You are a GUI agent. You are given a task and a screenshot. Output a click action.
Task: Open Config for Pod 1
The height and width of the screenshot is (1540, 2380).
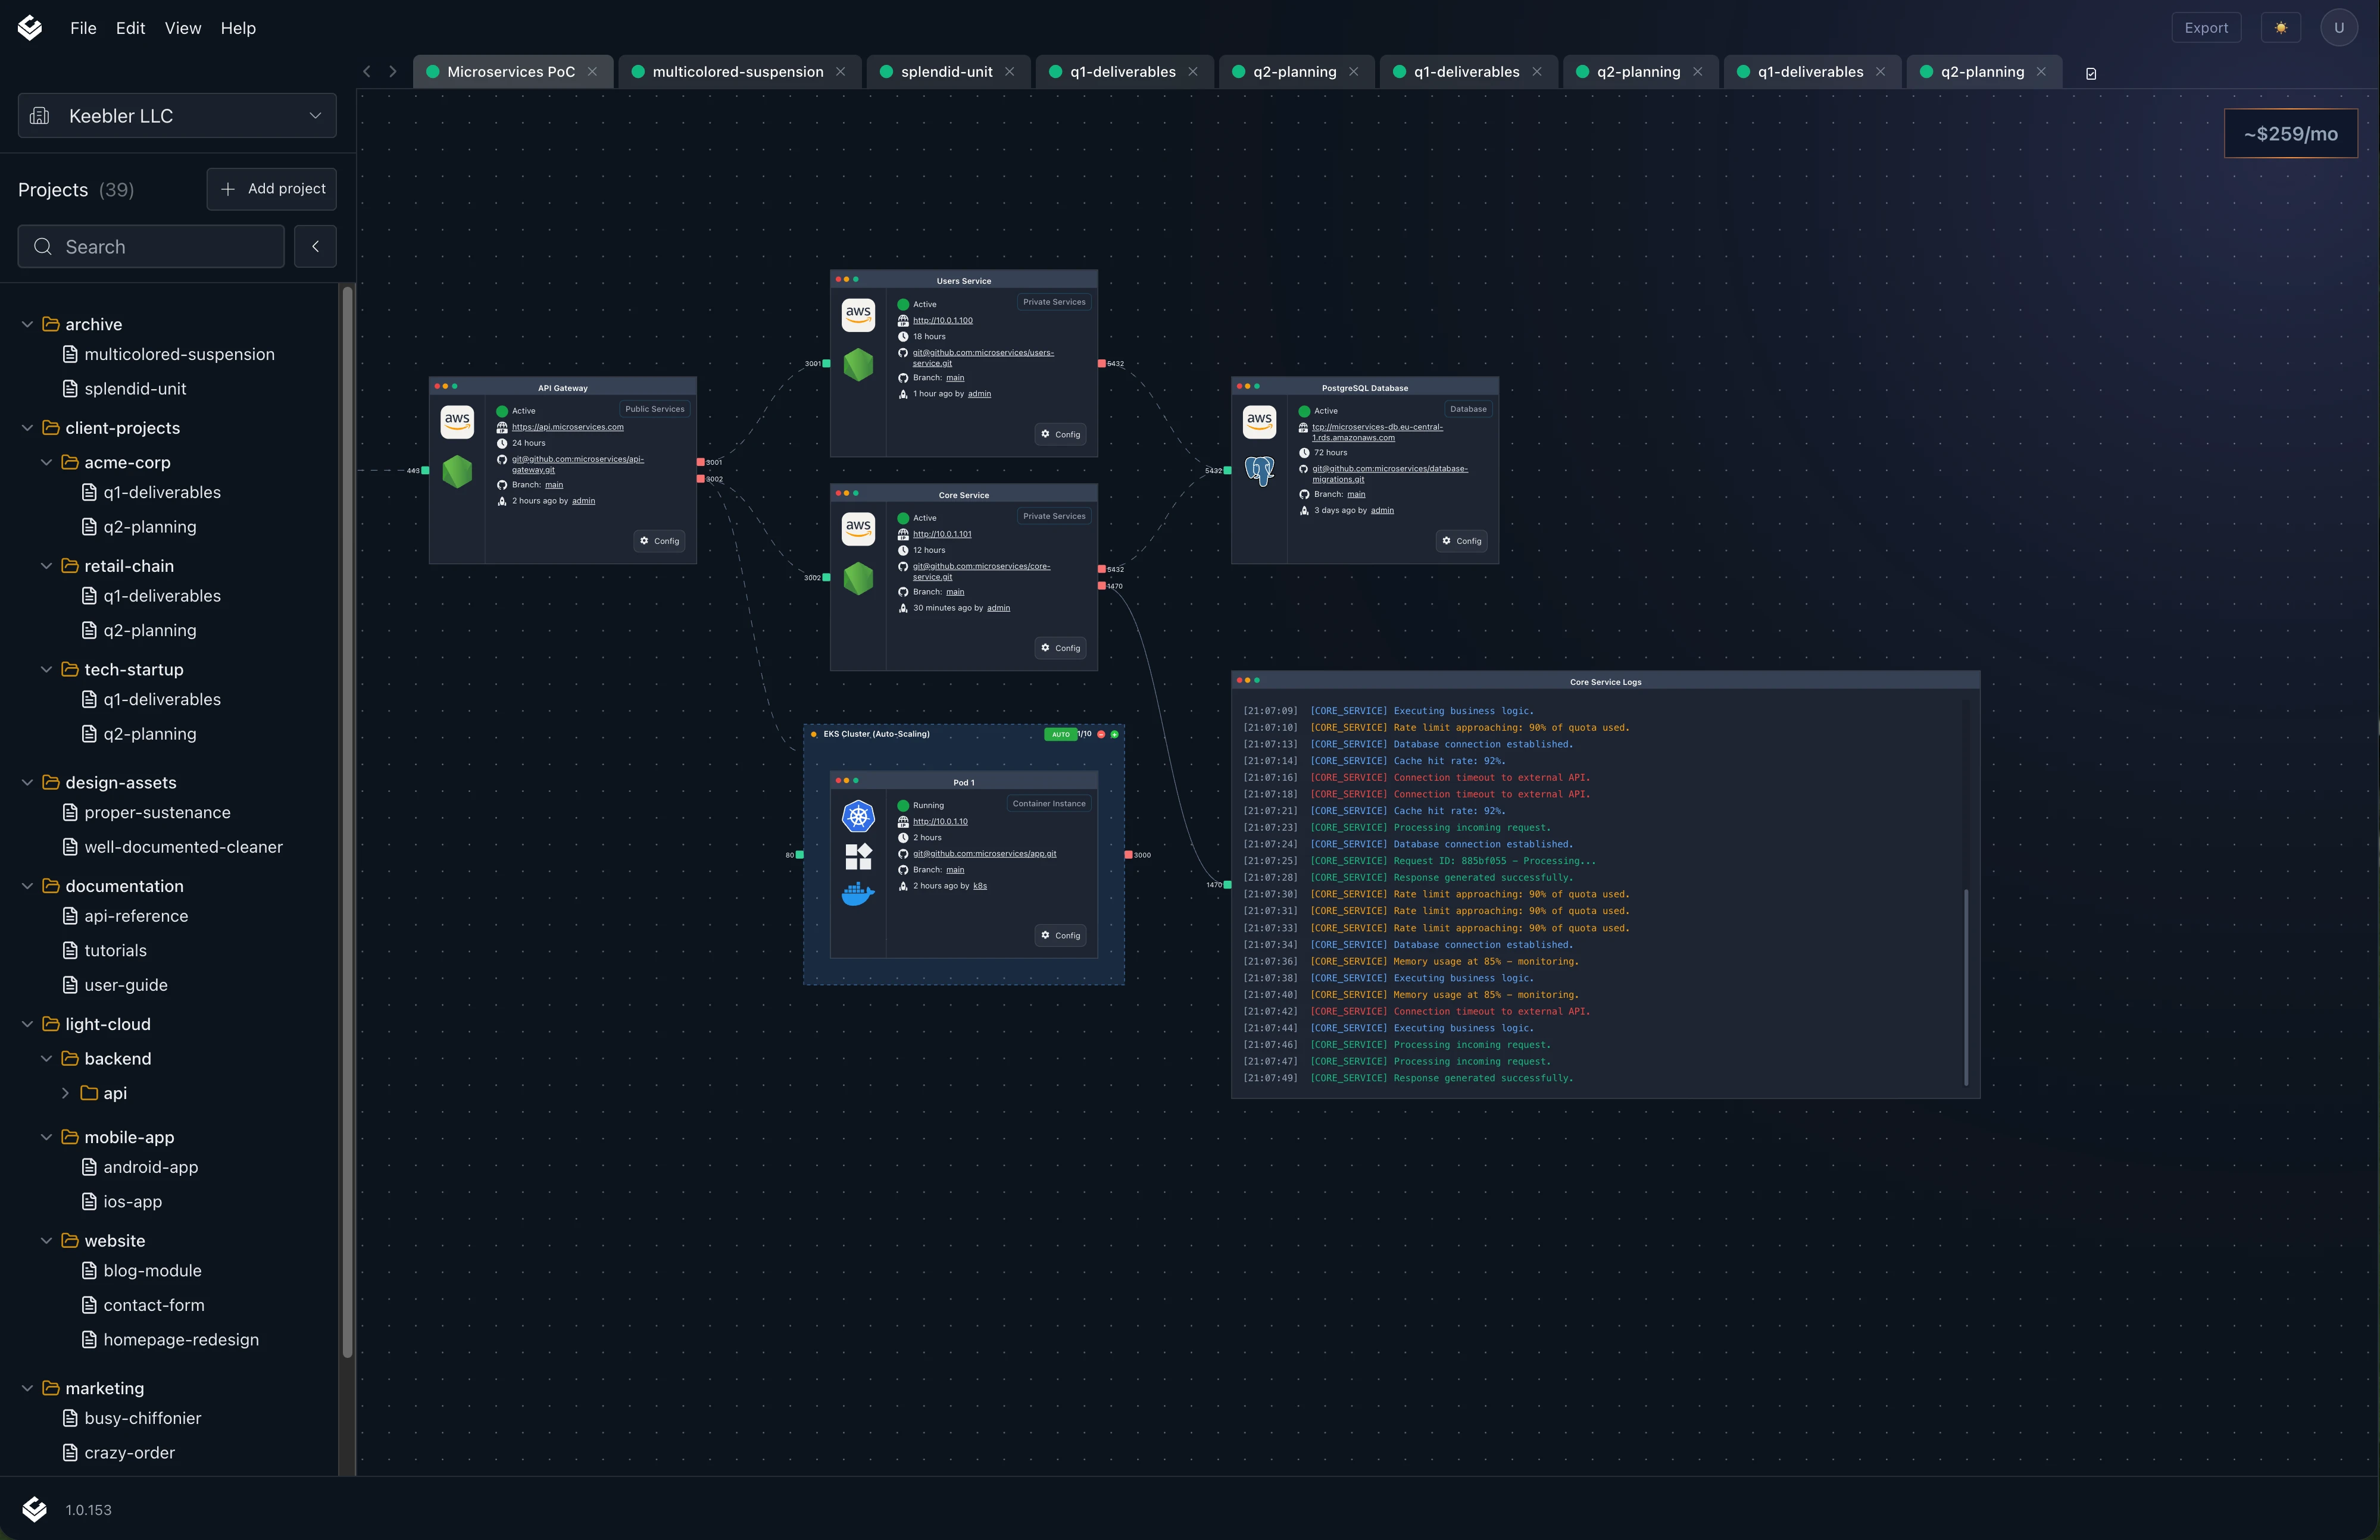1060,935
